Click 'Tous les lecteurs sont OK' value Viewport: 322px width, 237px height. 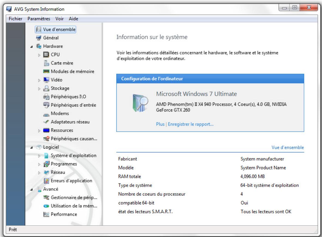tap(266, 211)
